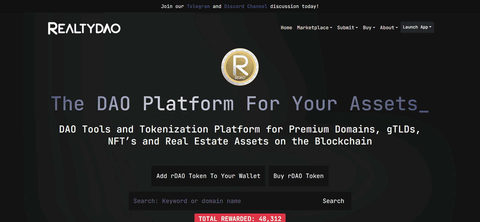480x222 pixels.
Task: Go to the Home page
Action: pyautogui.click(x=286, y=27)
